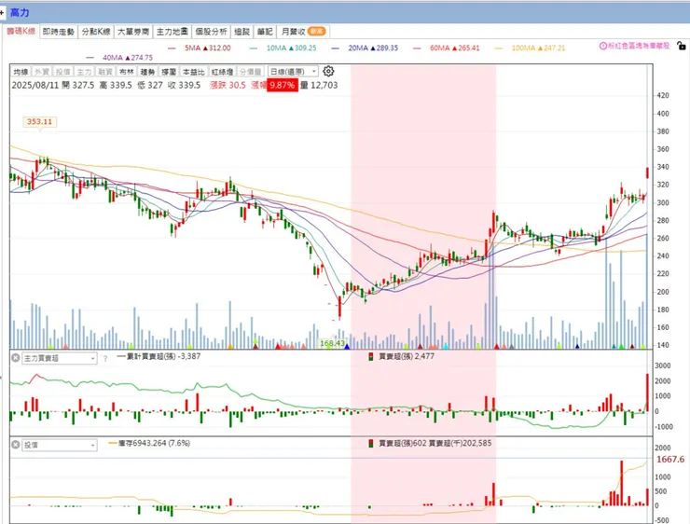Click the 168.43 low price label

(x=333, y=343)
